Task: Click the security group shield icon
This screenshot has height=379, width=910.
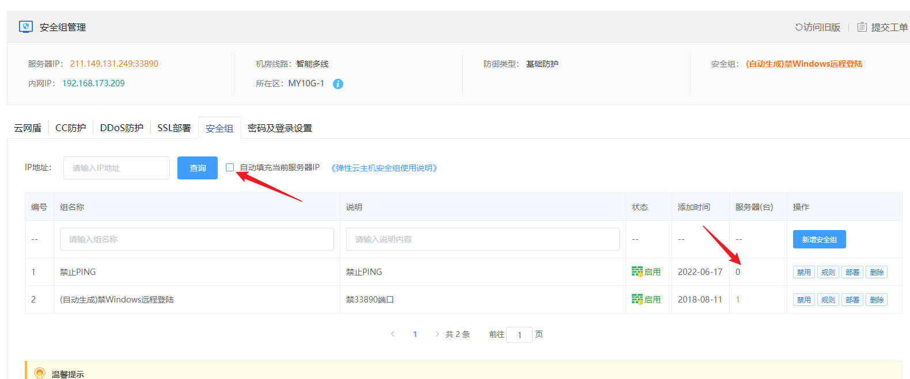Action: coord(25,27)
